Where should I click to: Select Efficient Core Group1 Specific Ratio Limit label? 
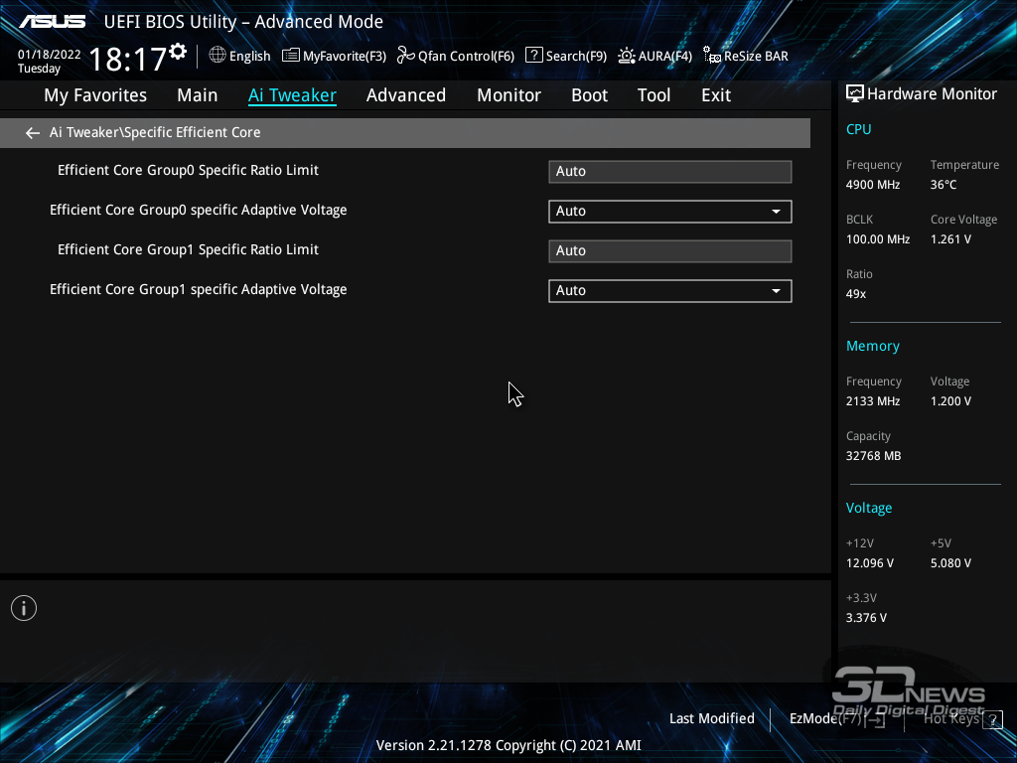(188, 250)
